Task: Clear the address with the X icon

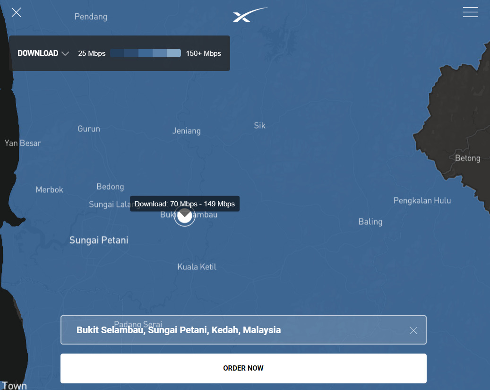Action: point(413,330)
